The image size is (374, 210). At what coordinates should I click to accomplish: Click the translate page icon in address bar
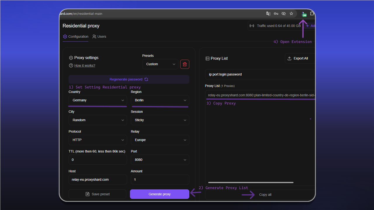coord(268,14)
